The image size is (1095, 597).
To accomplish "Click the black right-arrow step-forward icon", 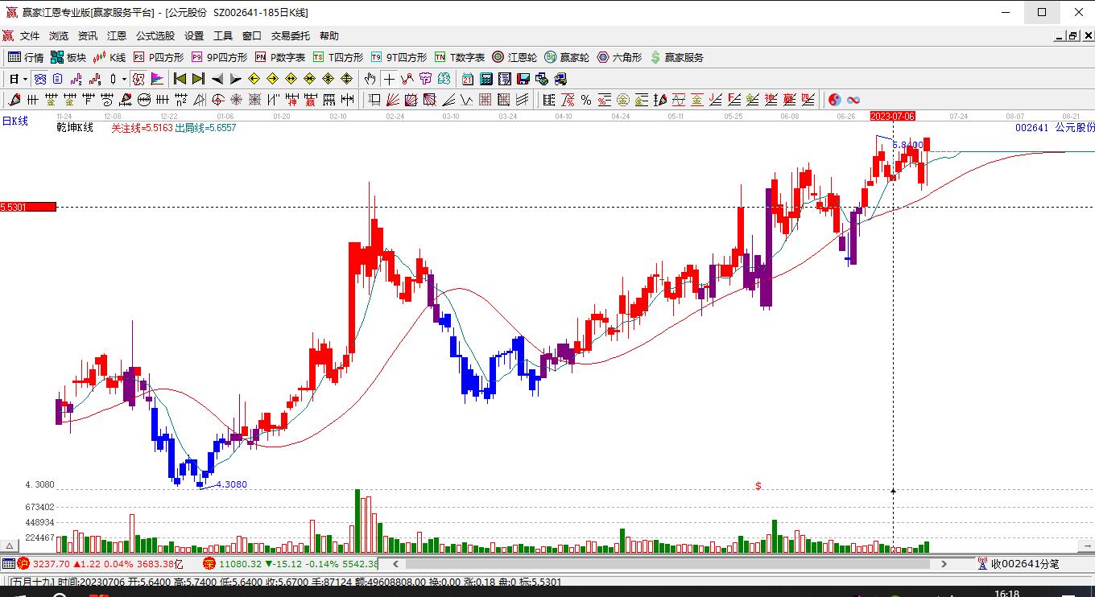I will 236,79.
